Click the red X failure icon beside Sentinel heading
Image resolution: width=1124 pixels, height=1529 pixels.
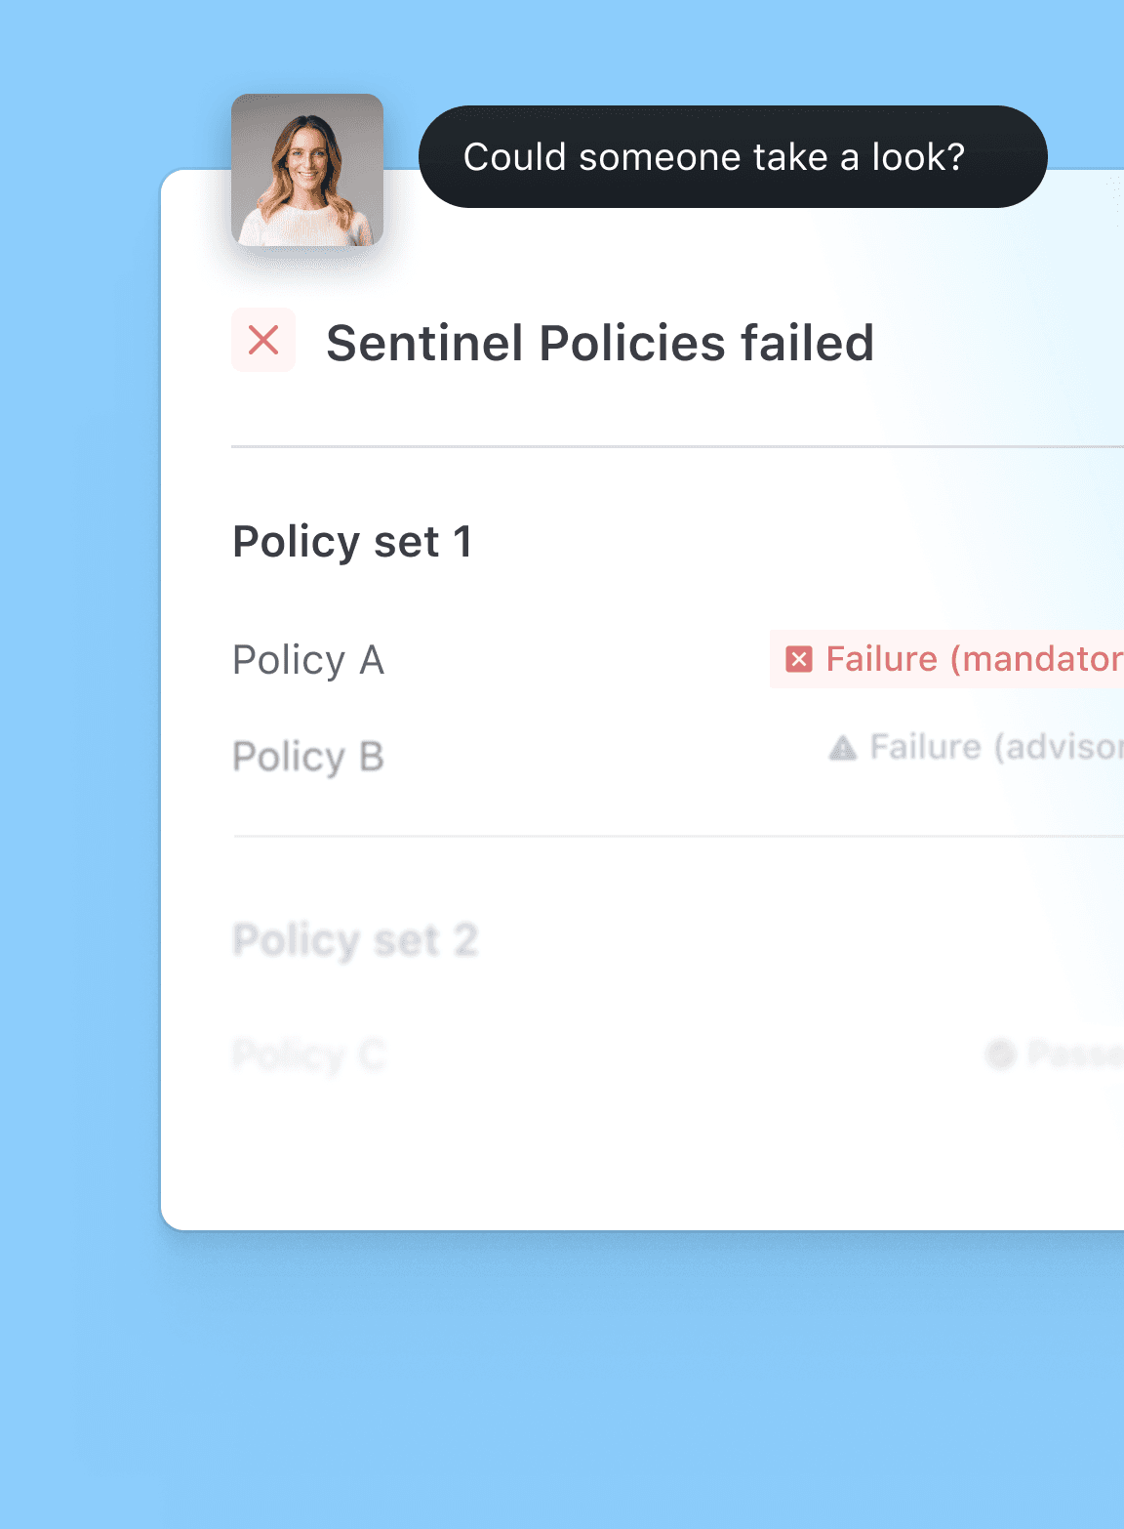coord(263,341)
